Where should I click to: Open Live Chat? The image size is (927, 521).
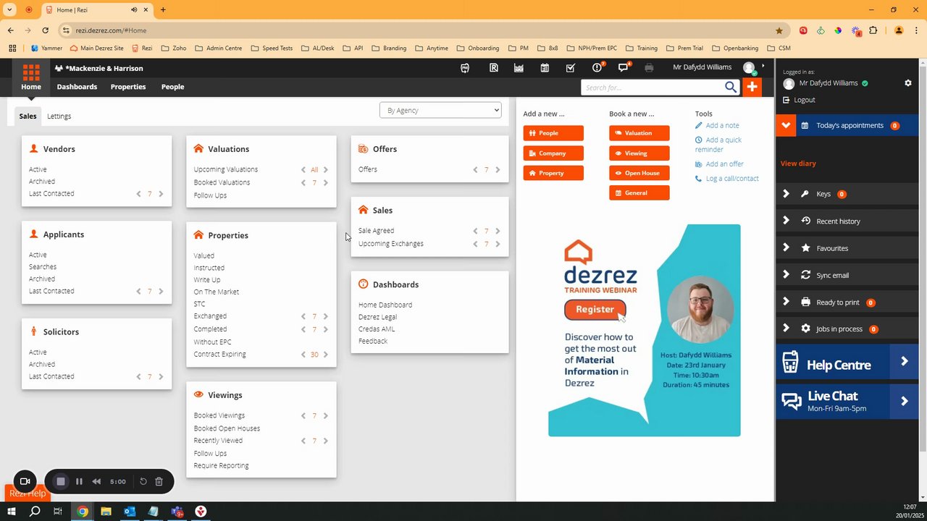coord(847,402)
